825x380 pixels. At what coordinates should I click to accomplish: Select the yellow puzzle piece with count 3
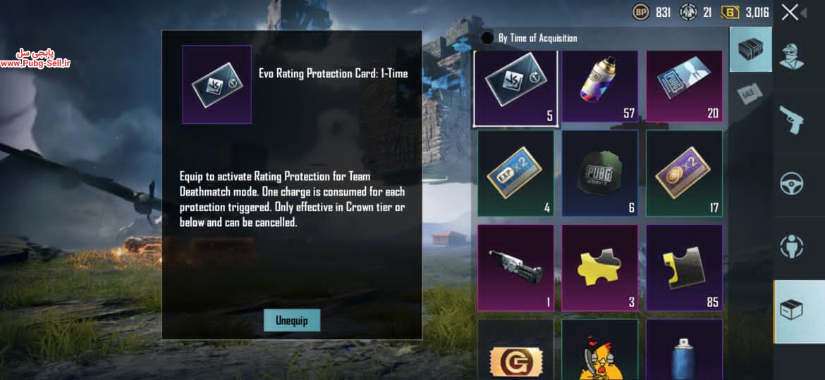(600, 267)
